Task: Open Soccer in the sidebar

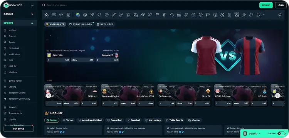Action: pyautogui.click(x=12, y=36)
